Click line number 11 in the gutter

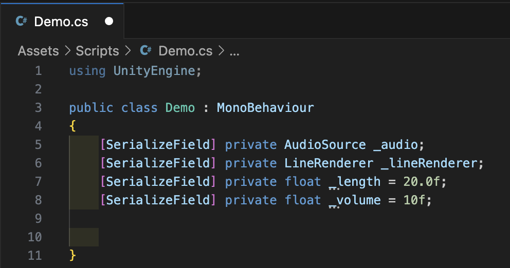[35, 255]
